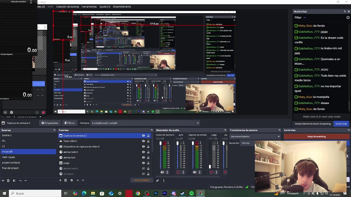Toggle the lock on the alertas kick source
This screenshot has height=197, width=351.
tap(148, 158)
